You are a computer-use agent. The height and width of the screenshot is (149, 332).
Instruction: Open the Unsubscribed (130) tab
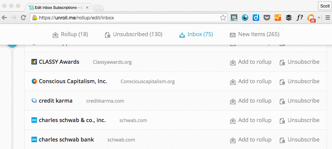point(134,34)
